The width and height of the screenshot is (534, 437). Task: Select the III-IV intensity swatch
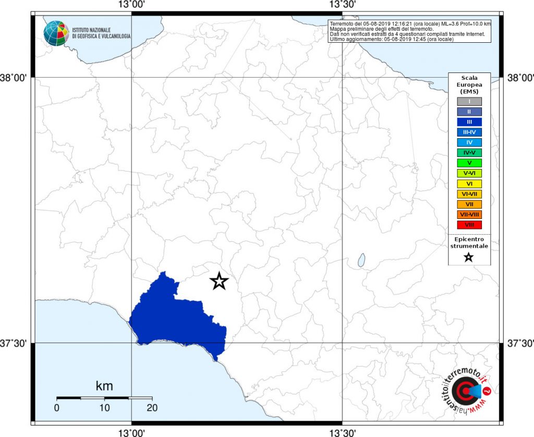469,132
